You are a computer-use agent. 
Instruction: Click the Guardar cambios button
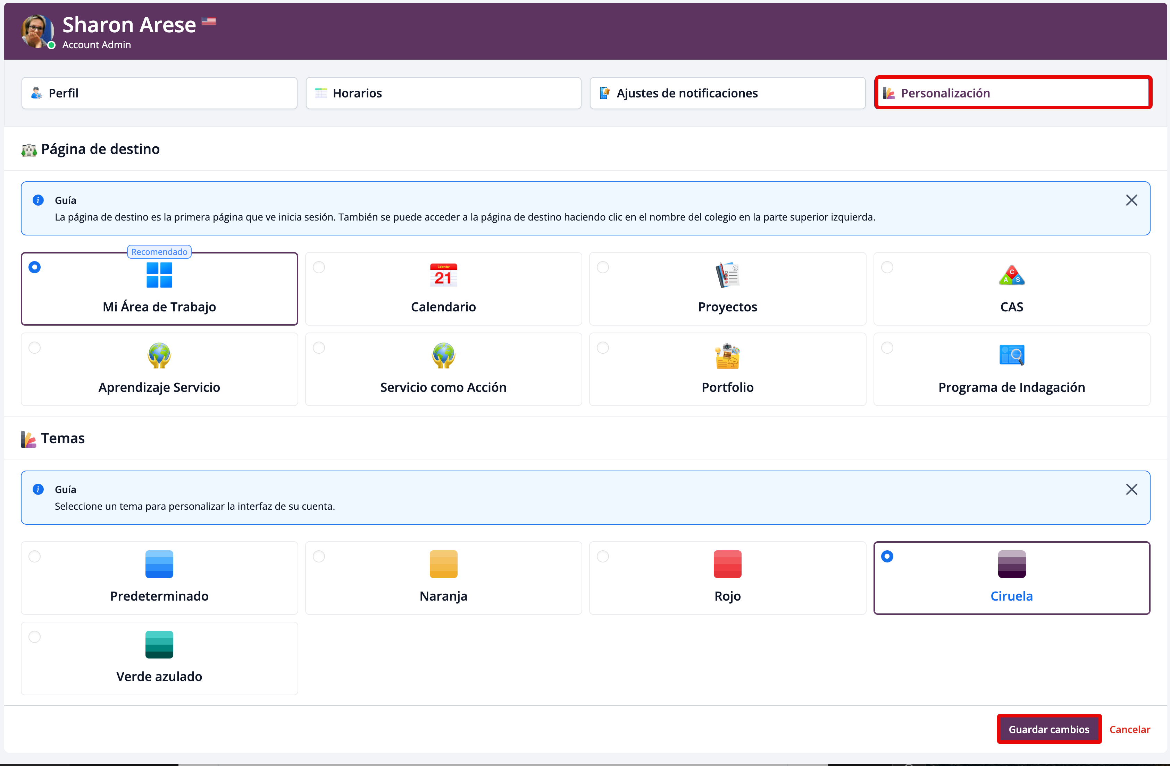1048,729
